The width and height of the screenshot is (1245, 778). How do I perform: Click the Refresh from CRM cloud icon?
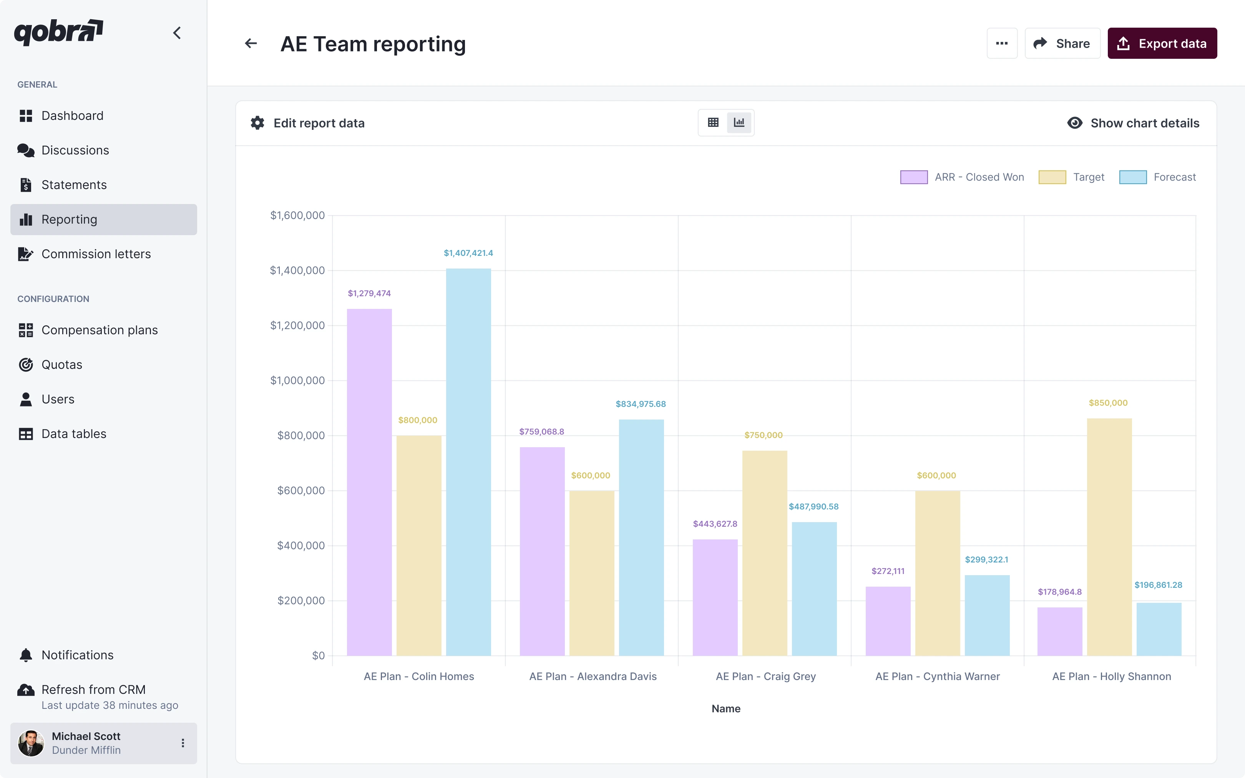(x=26, y=690)
